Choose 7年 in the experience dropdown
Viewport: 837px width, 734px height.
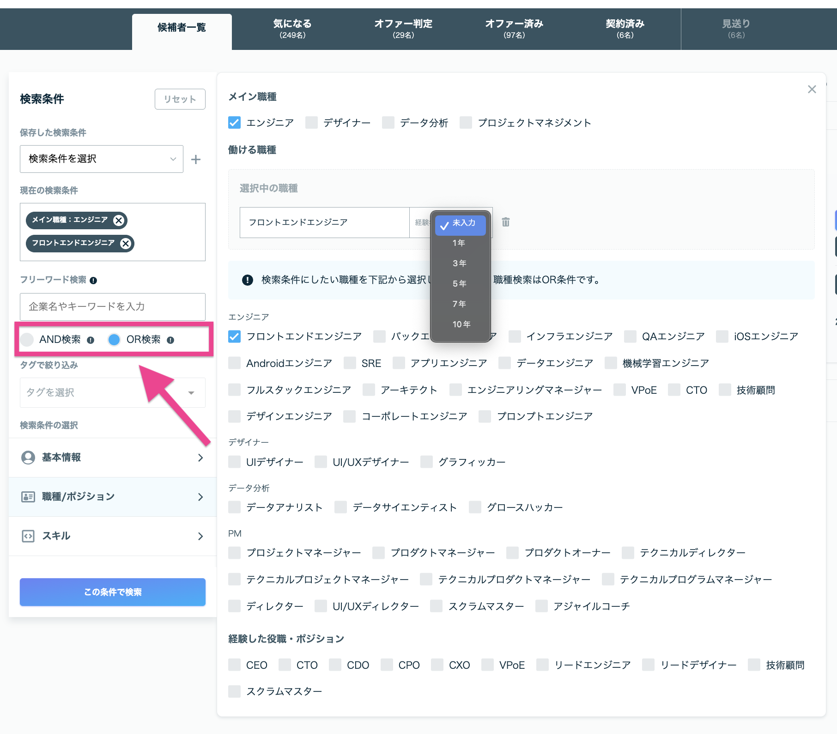tap(460, 304)
